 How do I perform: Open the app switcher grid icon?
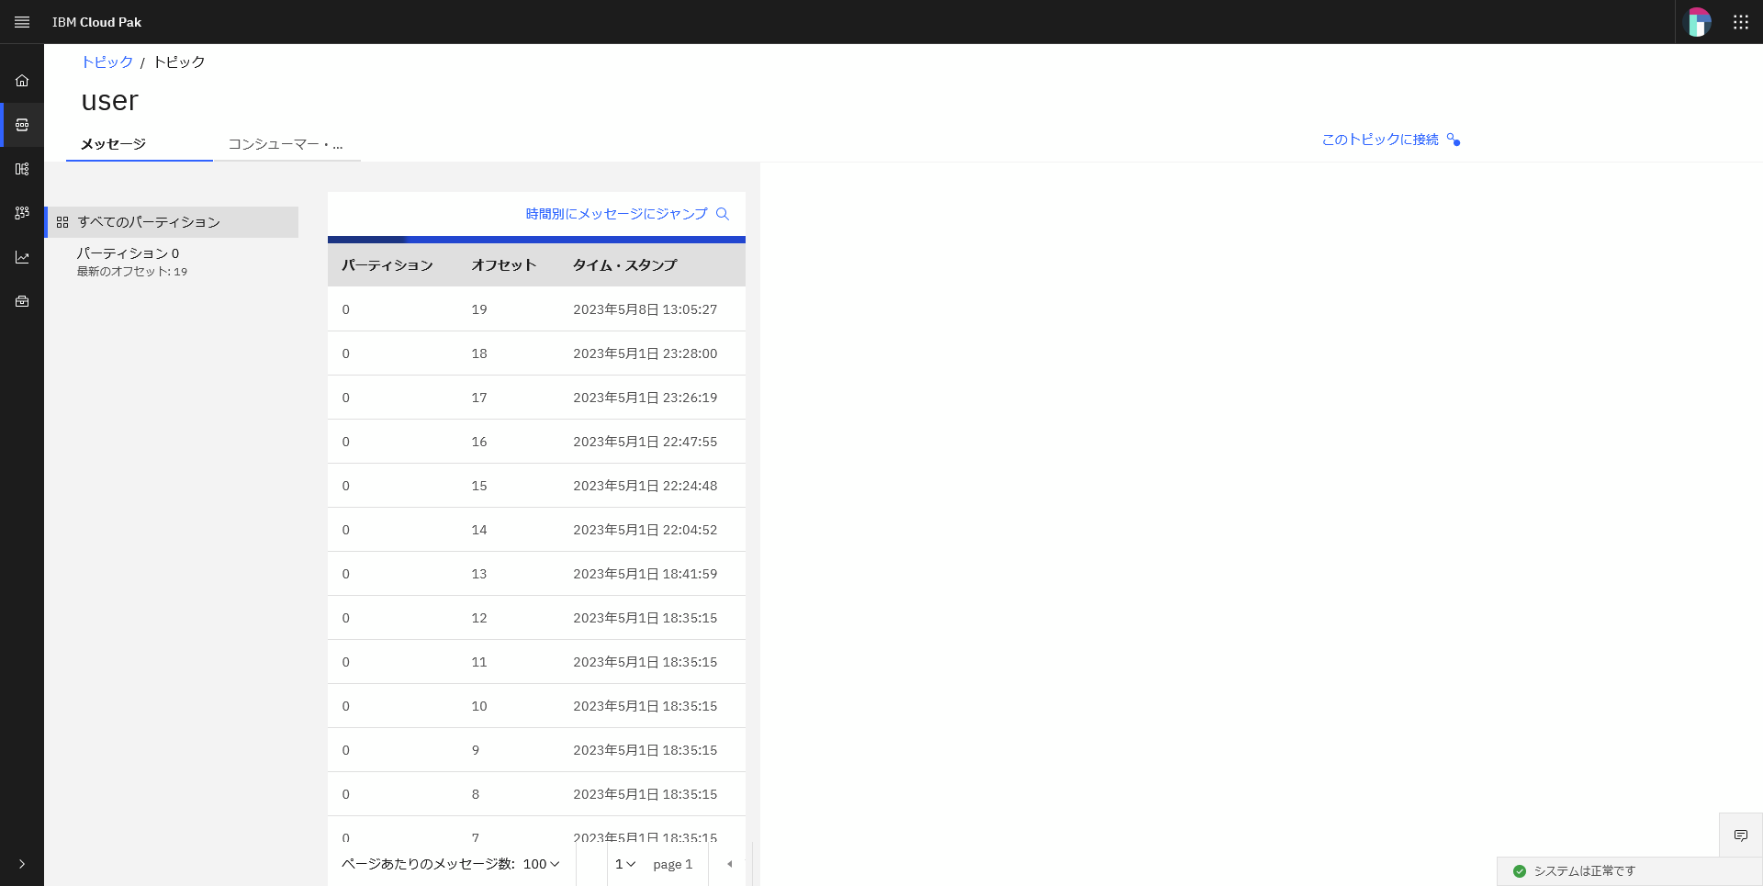point(1741,22)
